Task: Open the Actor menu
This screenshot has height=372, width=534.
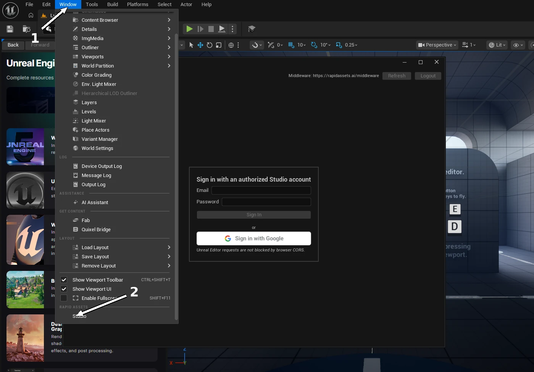Action: (186, 5)
